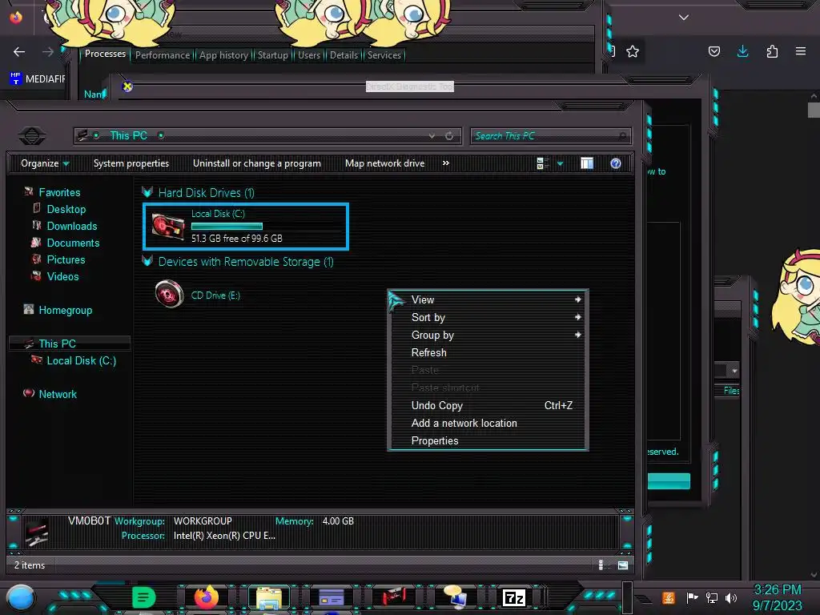820x615 pixels.
Task: Open the Start orb on the taskbar
Action: pyautogui.click(x=21, y=598)
